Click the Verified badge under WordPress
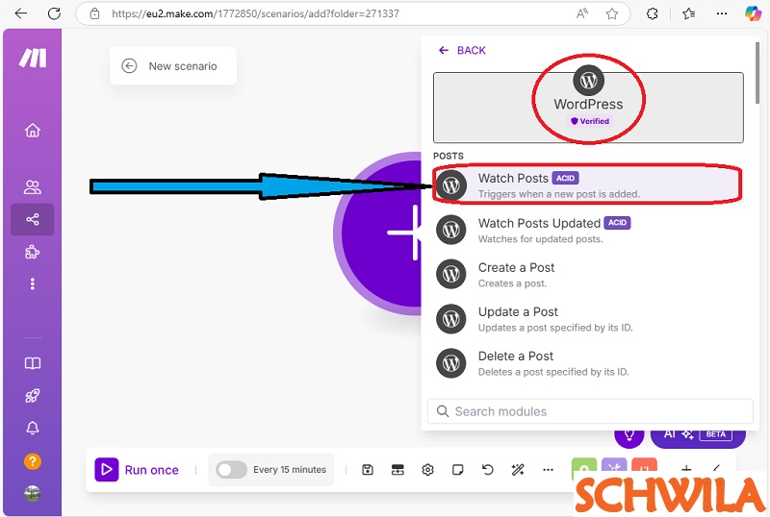 [x=589, y=121]
